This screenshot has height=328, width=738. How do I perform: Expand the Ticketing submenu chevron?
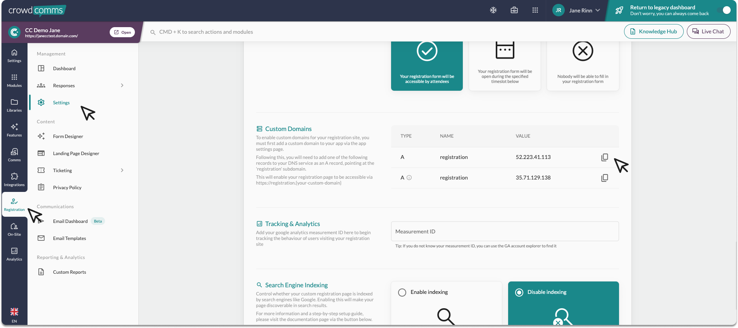(x=122, y=171)
